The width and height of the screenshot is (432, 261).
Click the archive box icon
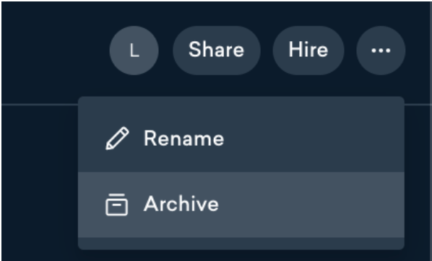117,204
